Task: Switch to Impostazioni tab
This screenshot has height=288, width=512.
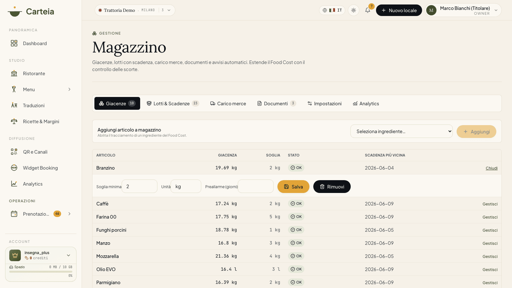Action: click(x=324, y=103)
